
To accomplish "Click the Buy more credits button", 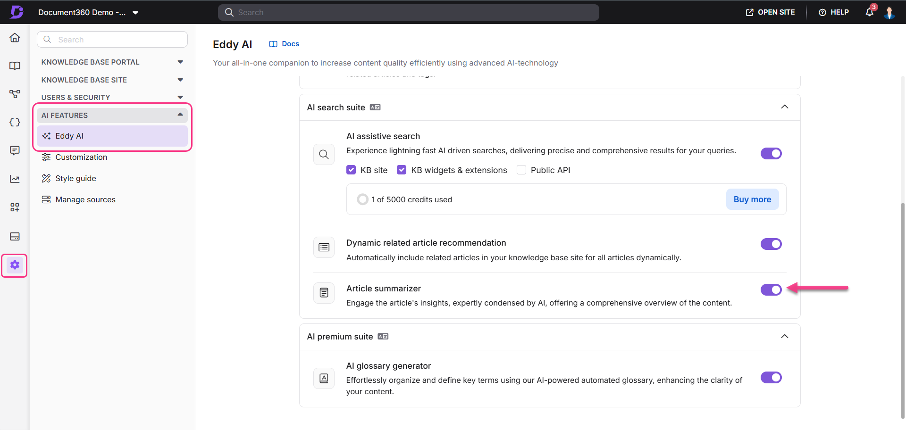I will pos(752,199).
